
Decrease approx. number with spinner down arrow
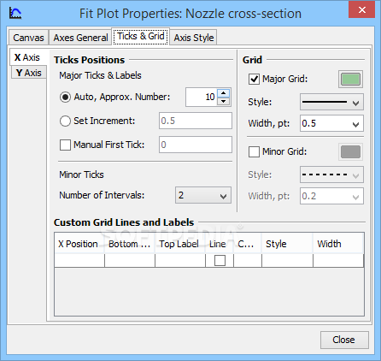tap(224, 101)
